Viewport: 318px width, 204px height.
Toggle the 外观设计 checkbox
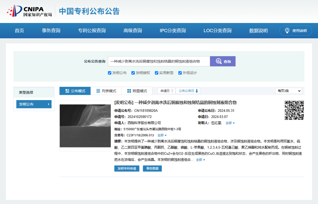[x=180, y=73]
